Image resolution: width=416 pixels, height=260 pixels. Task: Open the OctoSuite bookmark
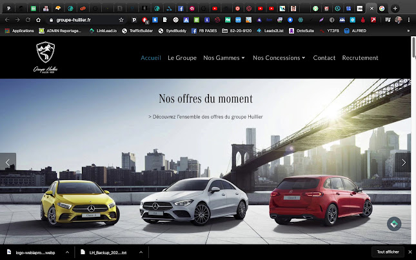pos(302,31)
